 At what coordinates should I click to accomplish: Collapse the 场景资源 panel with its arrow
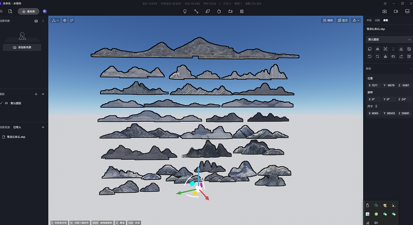pyautogui.click(x=43, y=127)
